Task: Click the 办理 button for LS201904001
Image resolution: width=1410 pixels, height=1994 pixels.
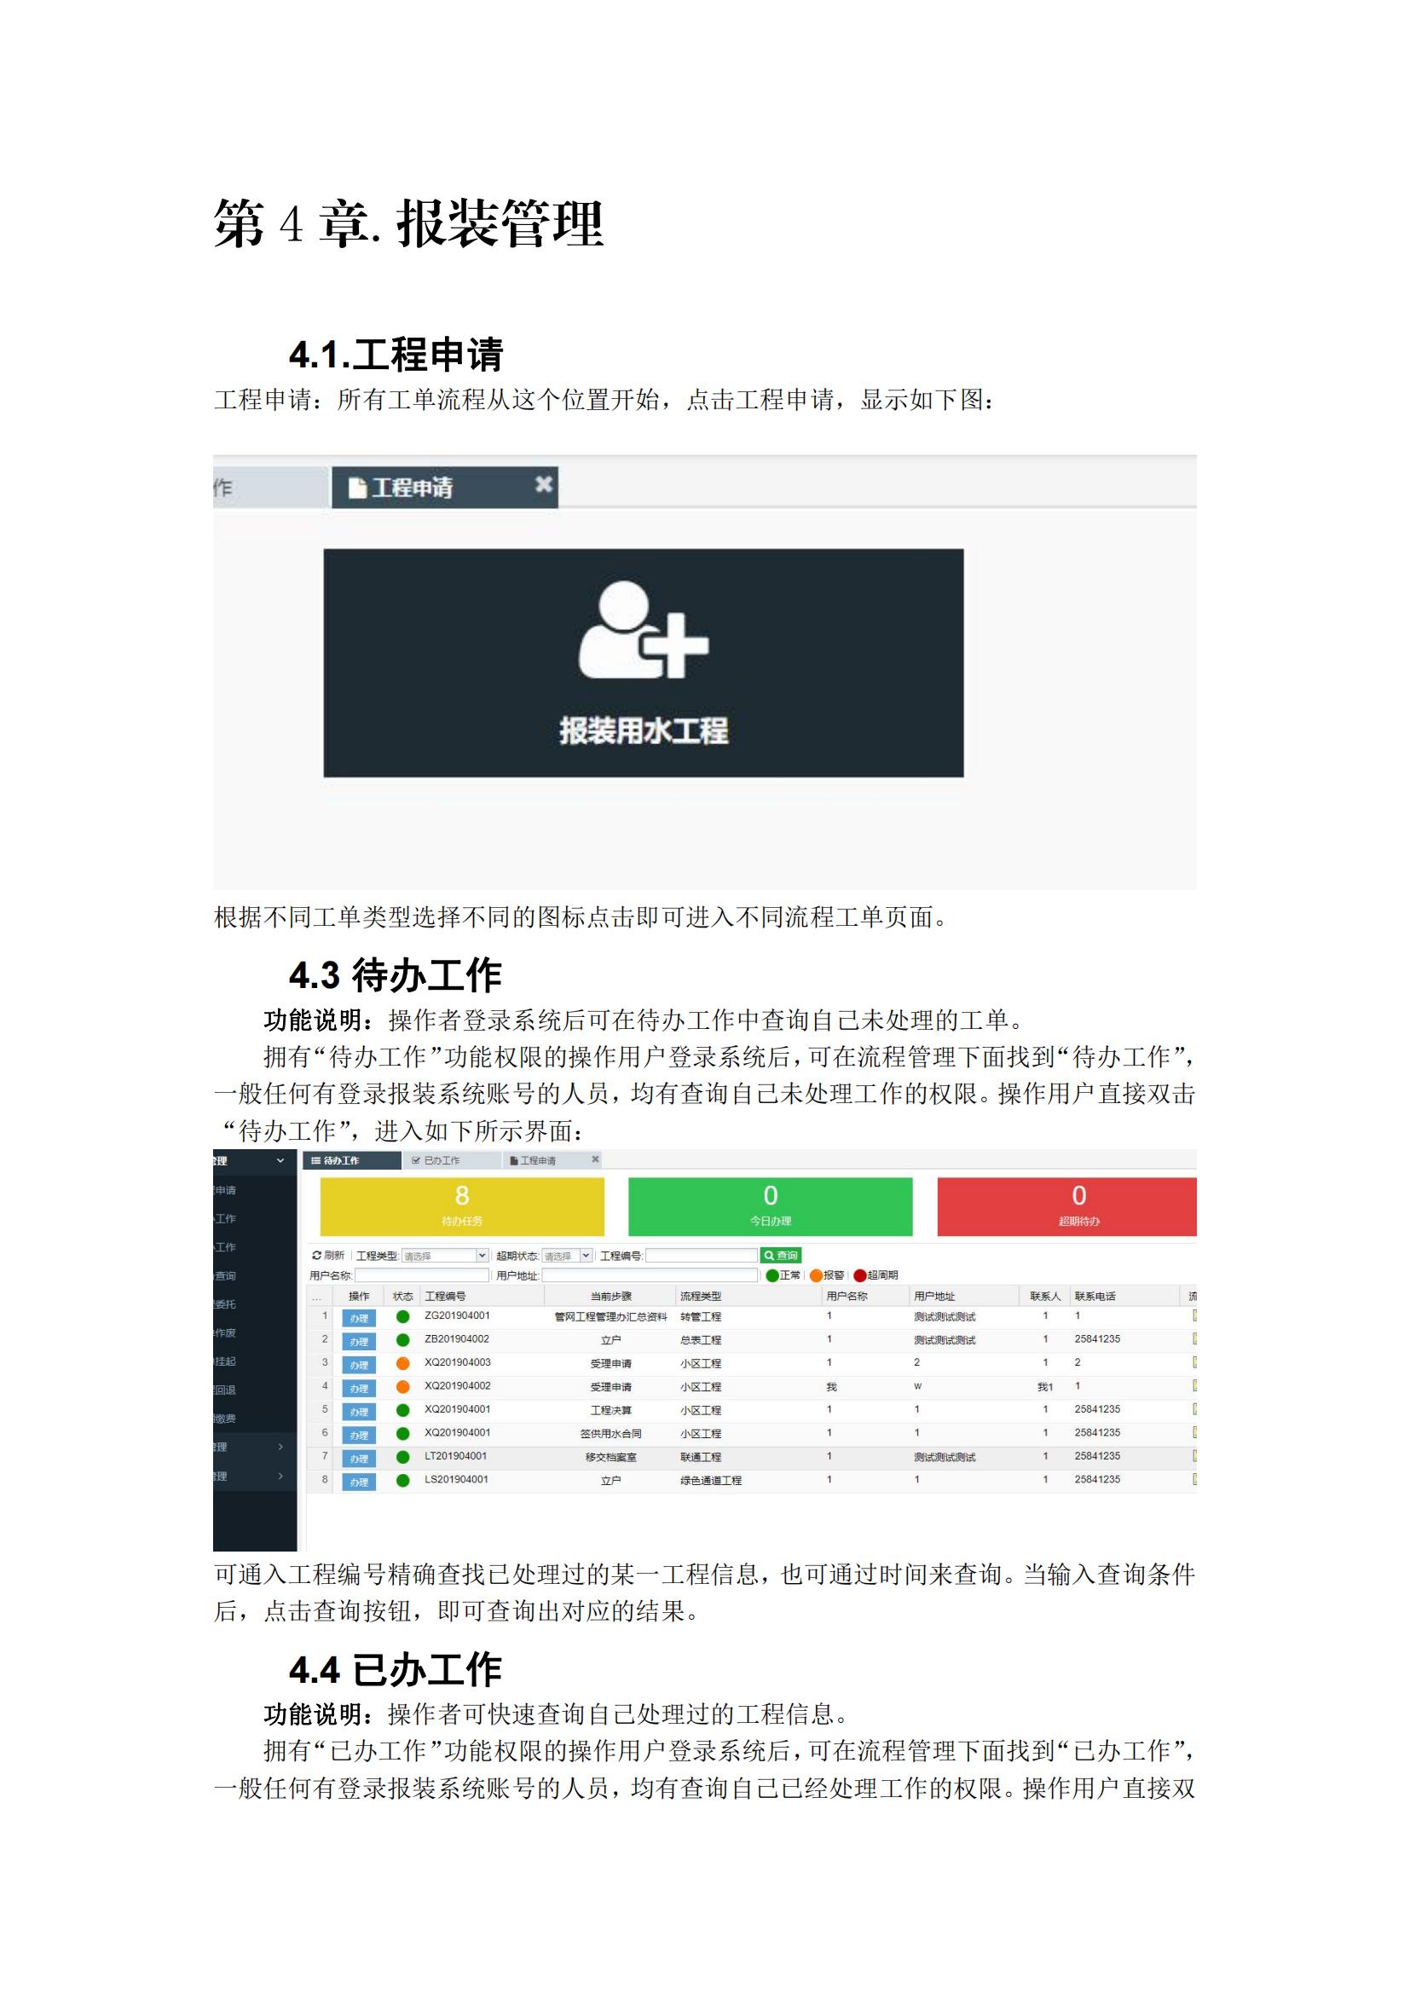Action: click(359, 1482)
